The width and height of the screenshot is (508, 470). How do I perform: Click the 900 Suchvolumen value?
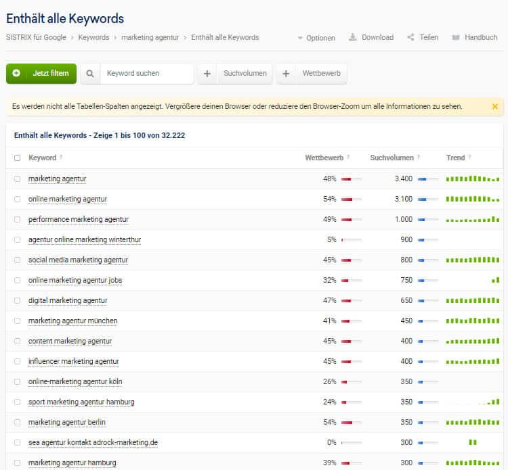406,239
